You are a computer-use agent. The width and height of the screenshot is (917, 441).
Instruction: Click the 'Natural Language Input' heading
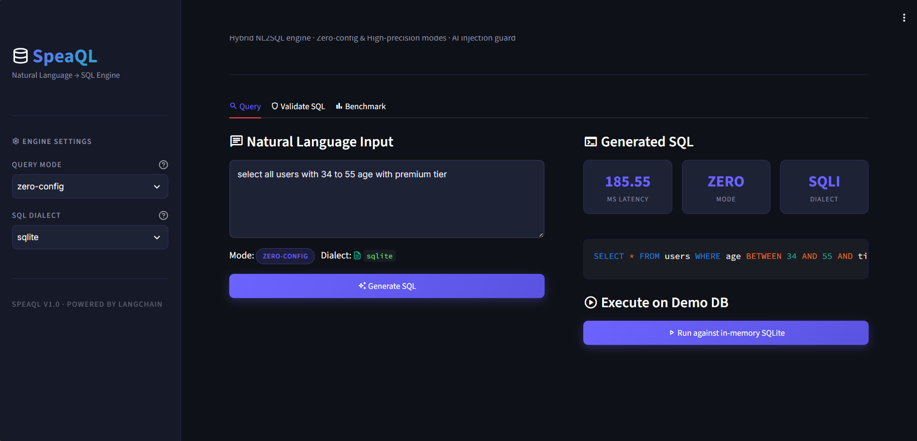click(320, 142)
